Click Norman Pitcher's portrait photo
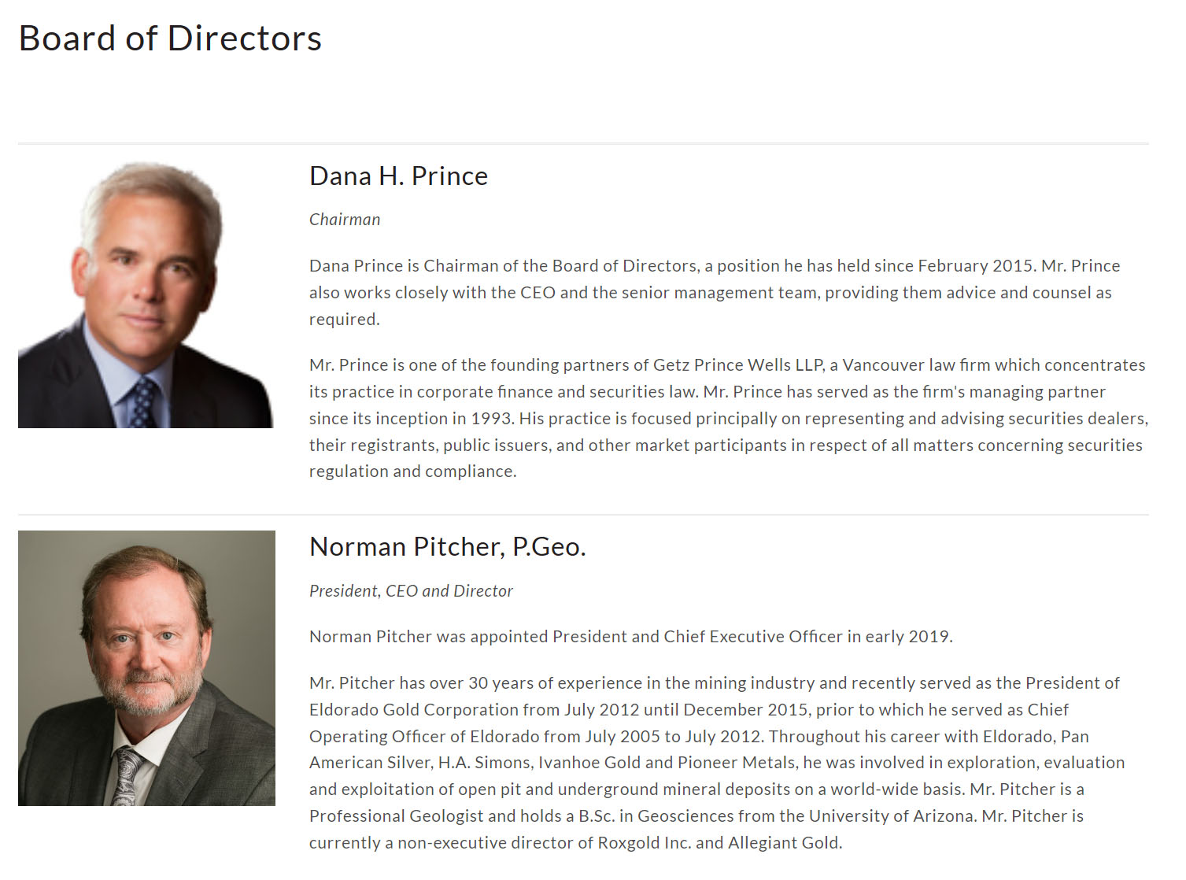 pos(146,668)
